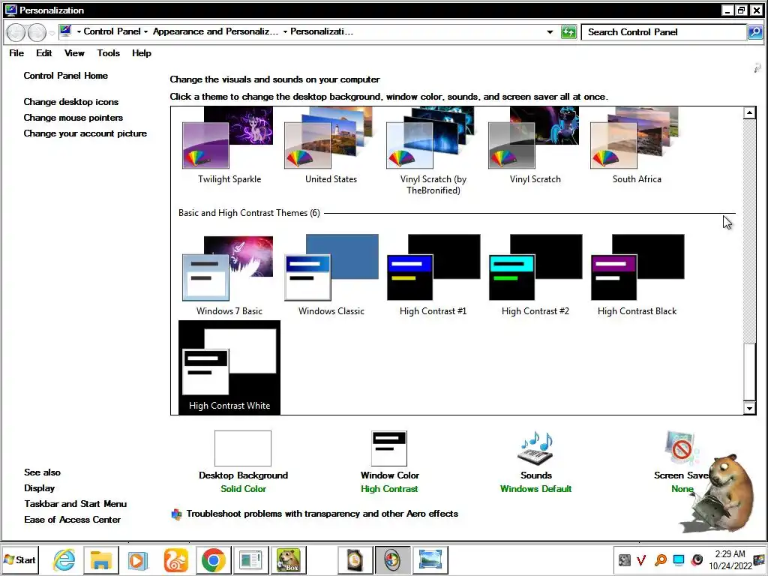Select High Contrast White theme
Screen dimensions: 768x576
coord(229,367)
